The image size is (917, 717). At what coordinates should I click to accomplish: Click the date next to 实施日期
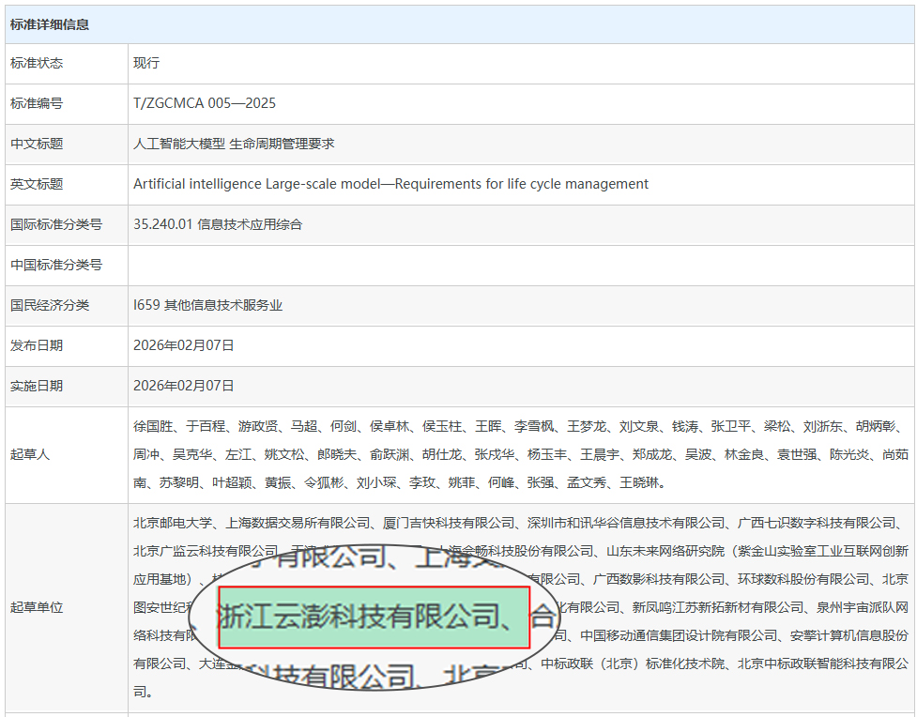[184, 386]
